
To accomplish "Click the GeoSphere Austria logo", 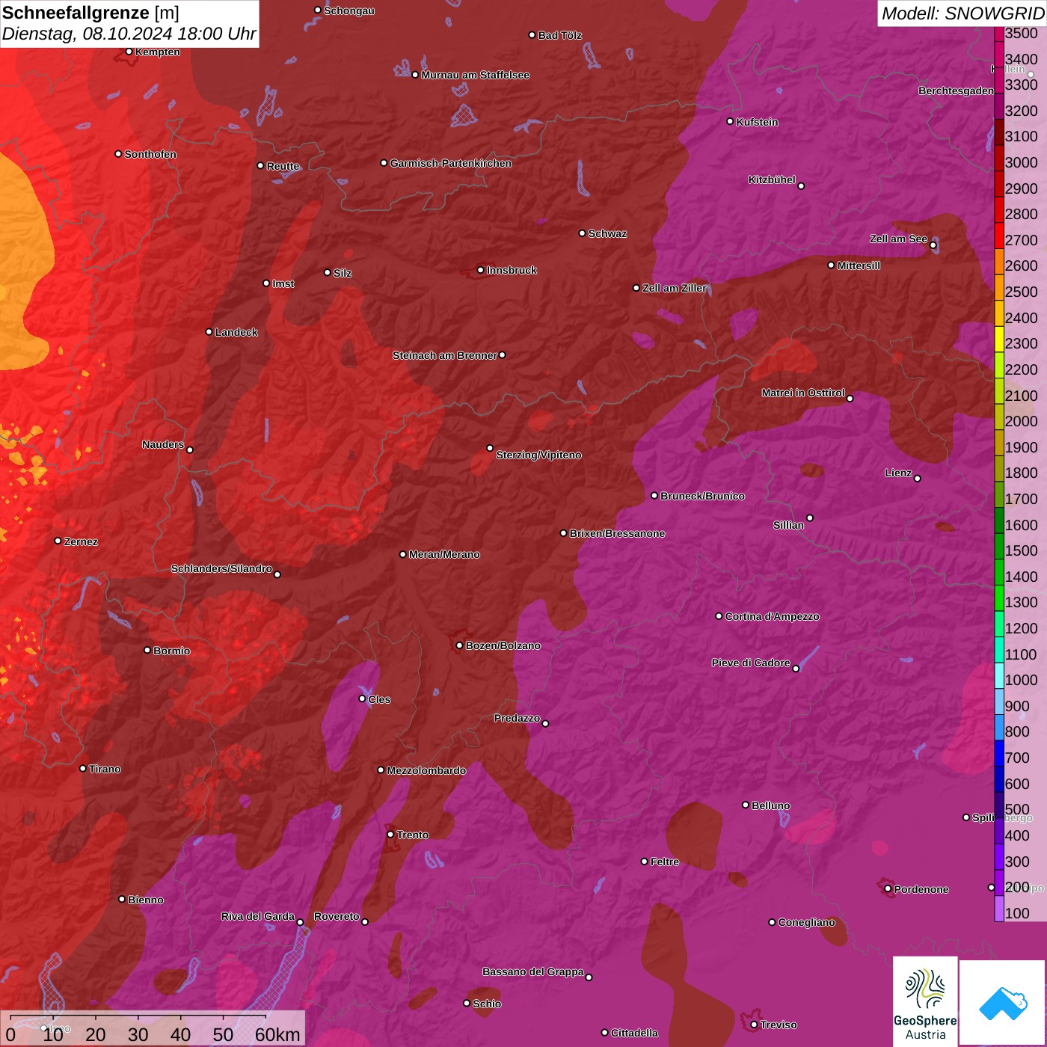I will coord(925,1001).
